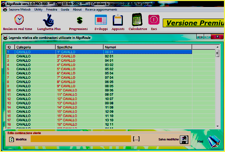Screen dimensions: 225x152
Task: Open the Finestra menu
Action: point(52,10)
